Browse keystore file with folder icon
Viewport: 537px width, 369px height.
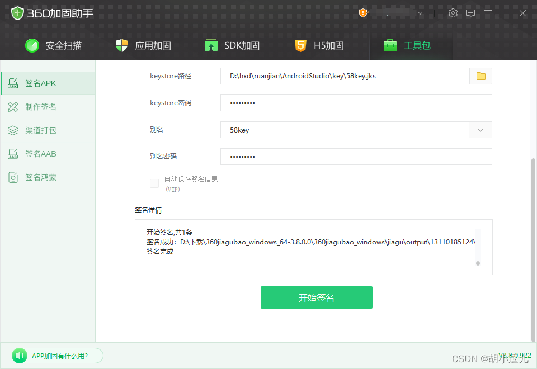pos(481,76)
